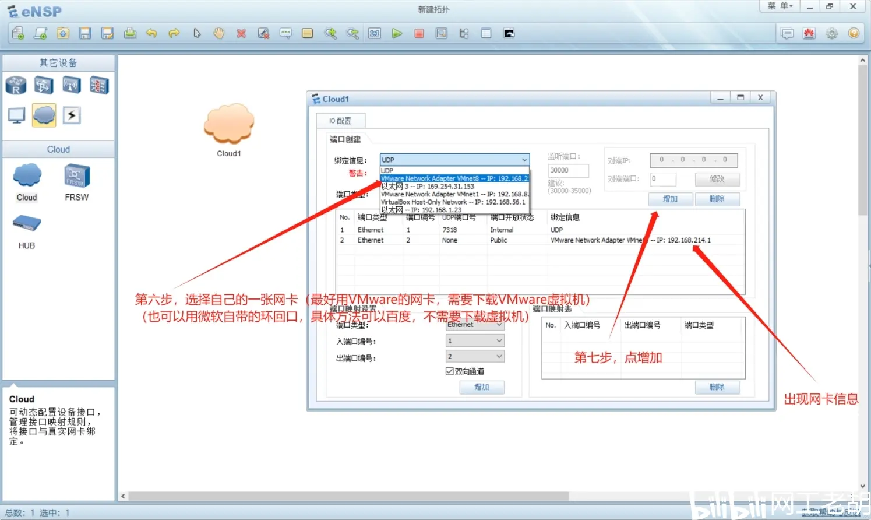Zoom out of the workspace

pyautogui.click(x=352, y=33)
